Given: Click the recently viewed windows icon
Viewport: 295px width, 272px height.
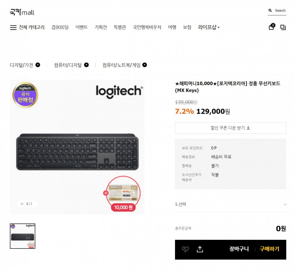Looking at the screenshot, I should pos(283,27).
